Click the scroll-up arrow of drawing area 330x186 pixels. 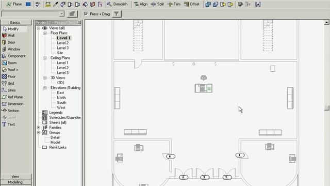(326, 22)
